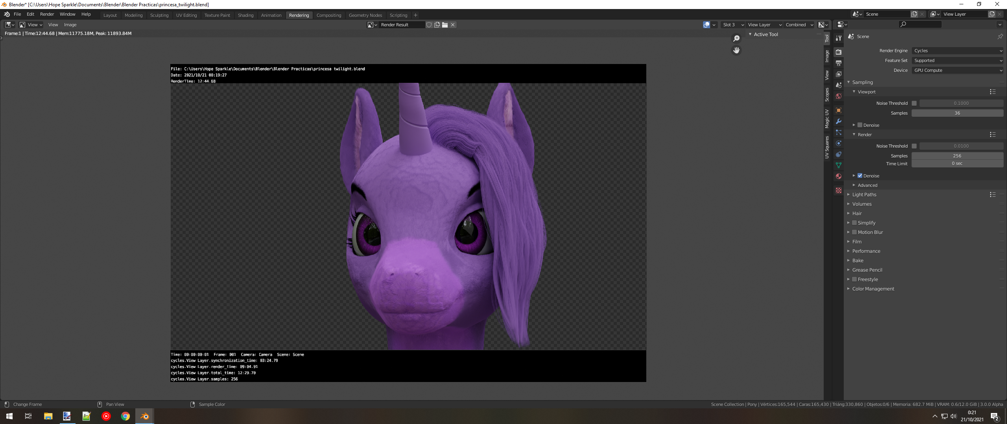Select the pan hand gizmo in image editor

(736, 50)
